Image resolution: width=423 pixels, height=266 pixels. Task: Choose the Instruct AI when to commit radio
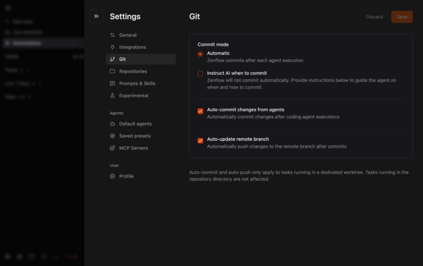200,74
